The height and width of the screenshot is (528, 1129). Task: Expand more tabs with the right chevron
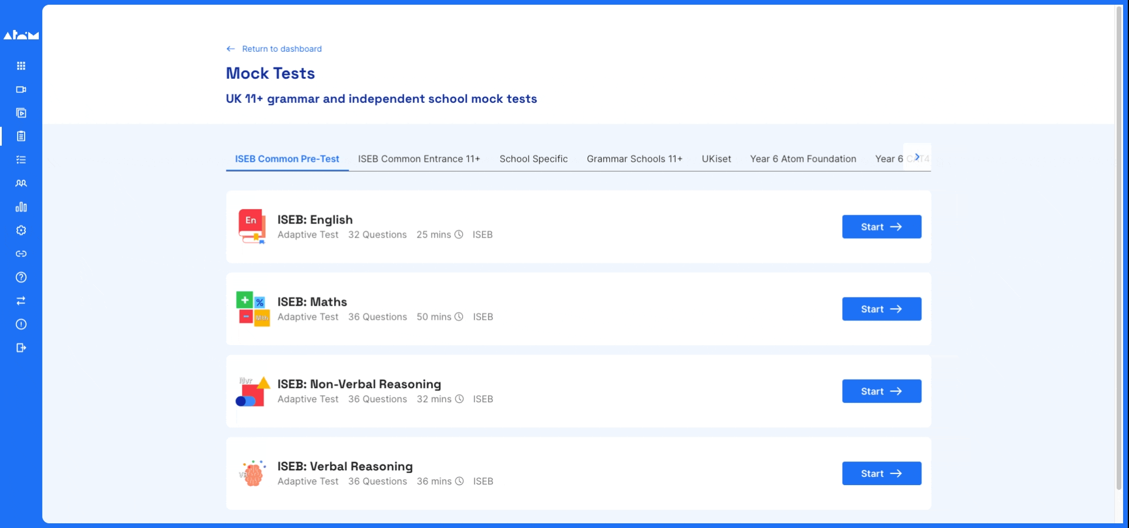(x=917, y=157)
